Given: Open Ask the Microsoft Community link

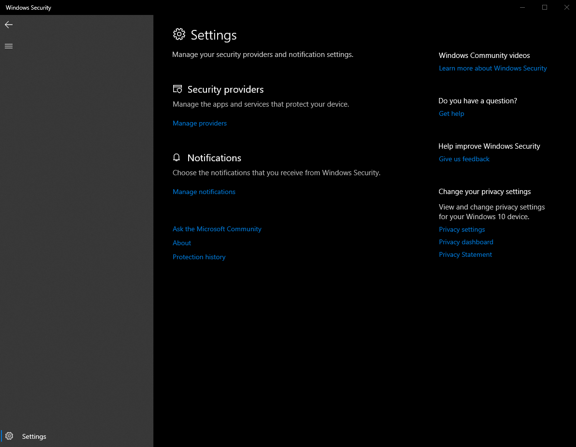Looking at the screenshot, I should click(217, 229).
